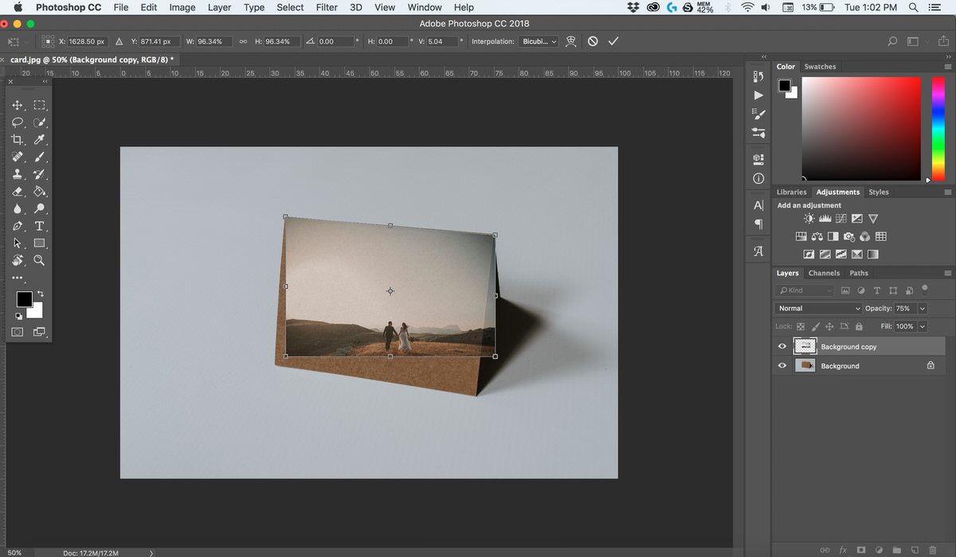Commit the transform with the checkmark
Screen dimensions: 956x557
pos(613,41)
